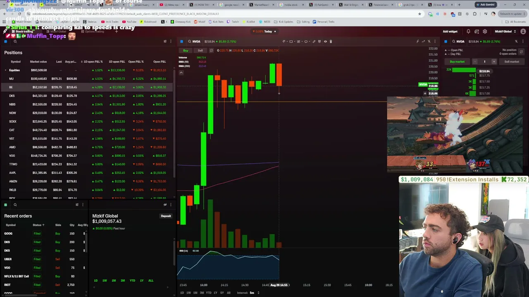Image resolution: width=529 pixels, height=297 pixels.
Task: Open Recent orders filter settings icon
Action: pyautogui.click(x=77, y=205)
